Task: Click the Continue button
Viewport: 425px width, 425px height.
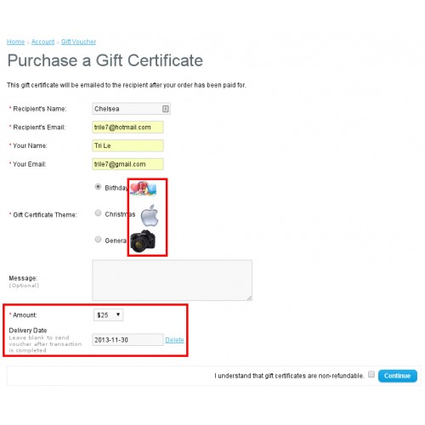Action: click(398, 376)
